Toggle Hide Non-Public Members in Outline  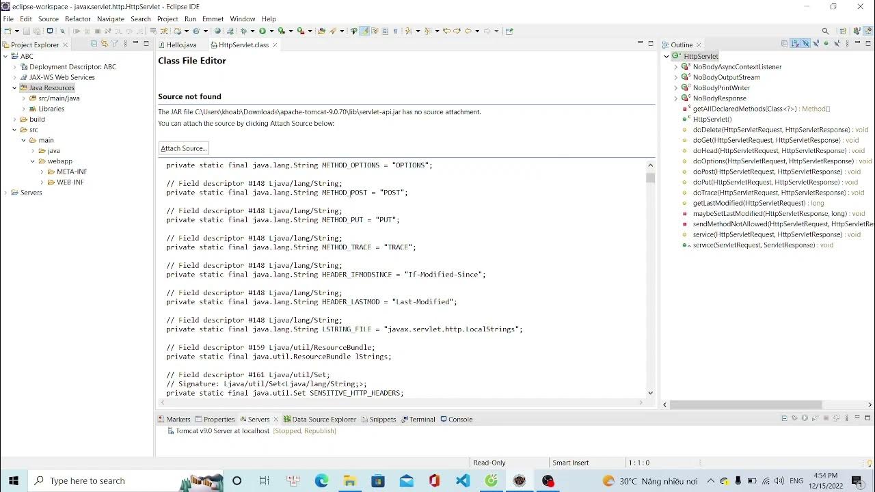point(826,43)
